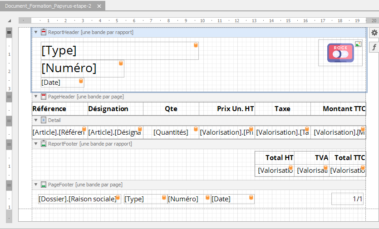Click the PageFooter band icon

pyautogui.click(x=44, y=185)
